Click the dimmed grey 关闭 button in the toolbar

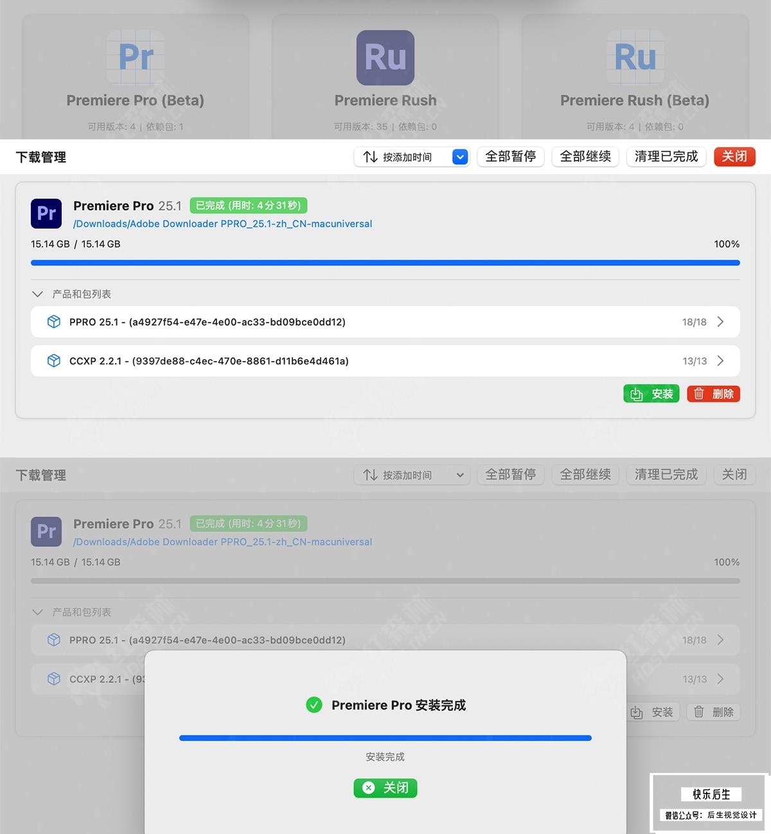pos(734,475)
